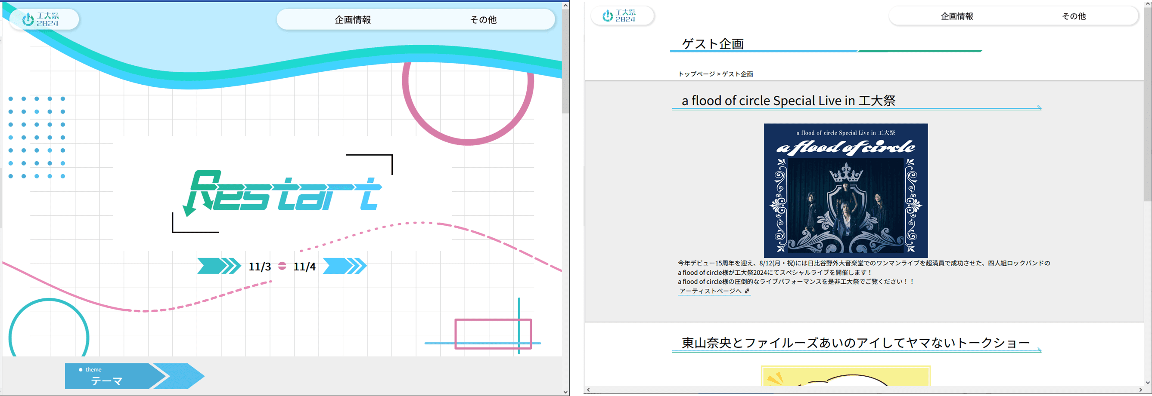
Task: Click the scroll down arrow of right window
Action: (x=1148, y=383)
